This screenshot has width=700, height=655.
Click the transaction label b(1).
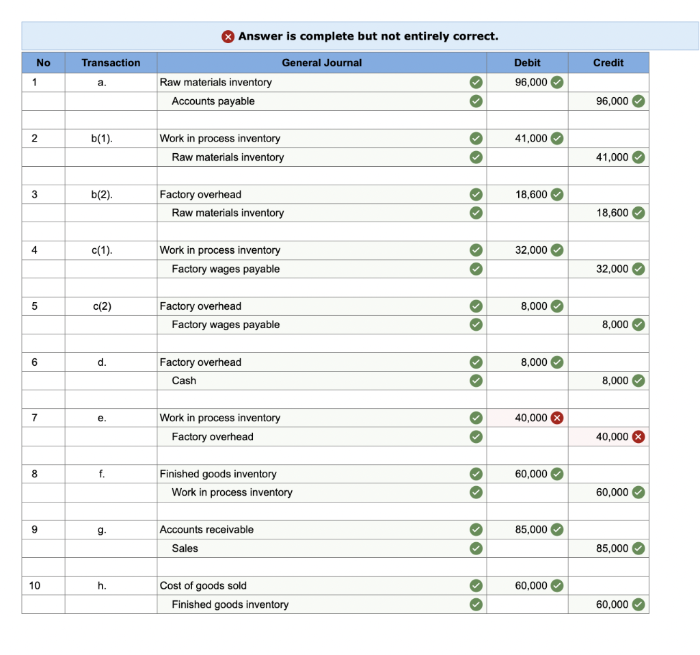pyautogui.click(x=102, y=138)
